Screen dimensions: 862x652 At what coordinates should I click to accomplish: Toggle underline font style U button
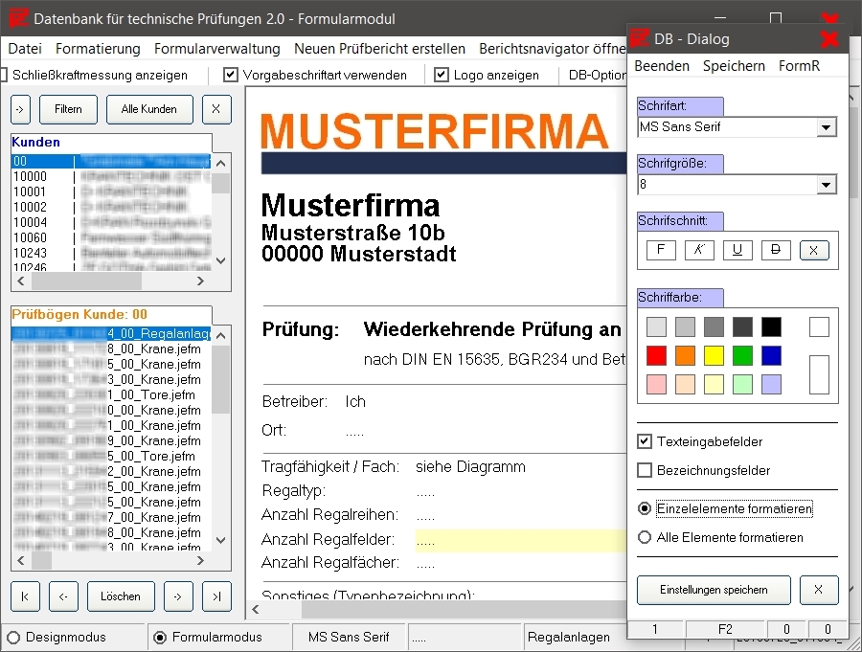pyautogui.click(x=737, y=250)
